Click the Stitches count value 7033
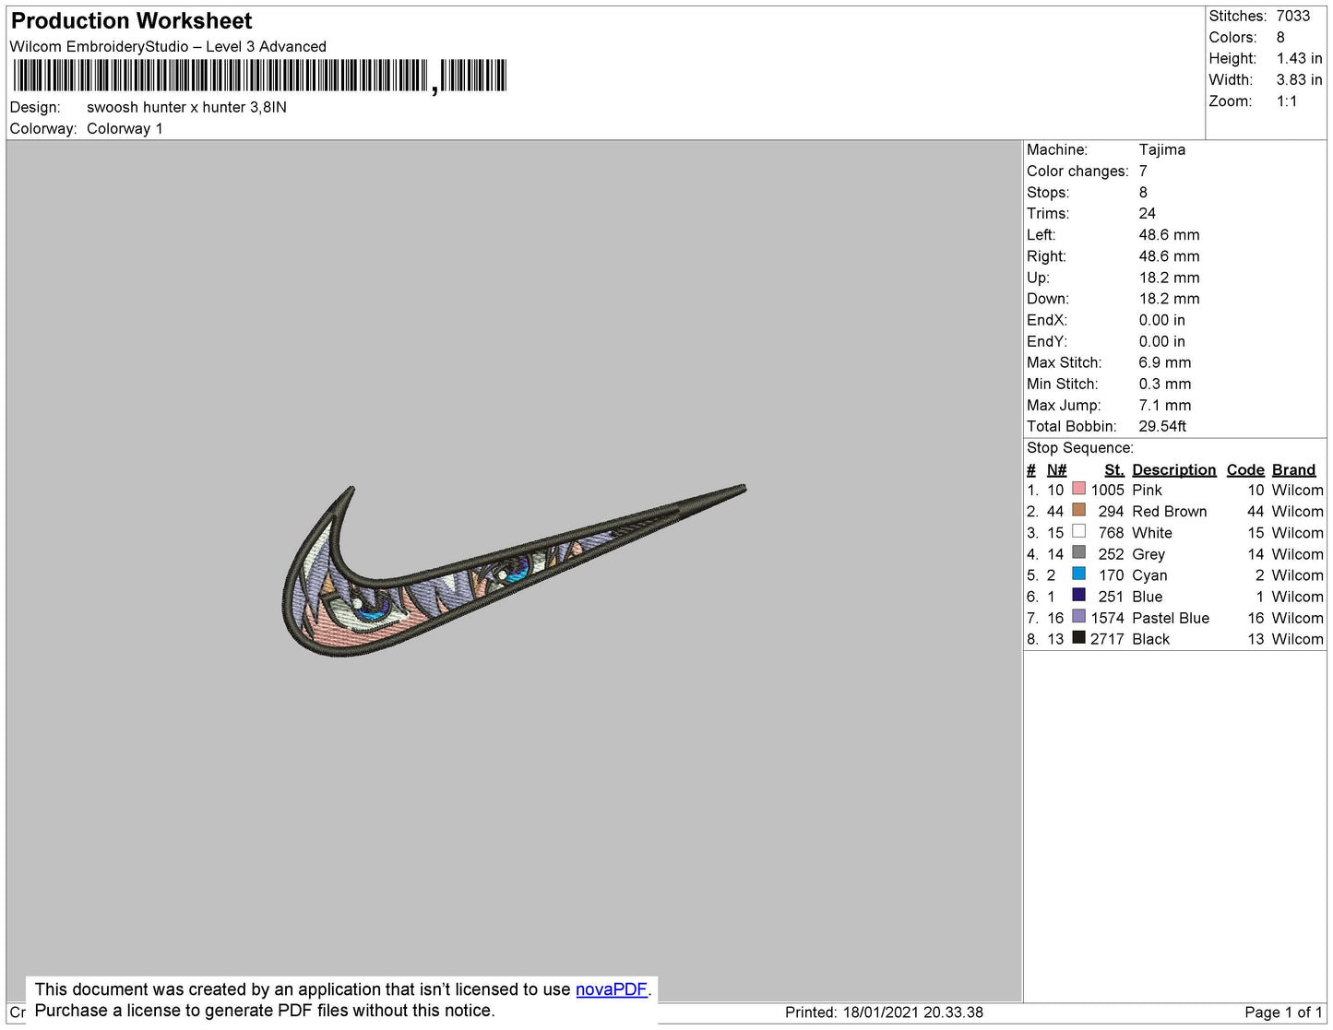Image resolution: width=1333 pixels, height=1030 pixels. [1292, 16]
